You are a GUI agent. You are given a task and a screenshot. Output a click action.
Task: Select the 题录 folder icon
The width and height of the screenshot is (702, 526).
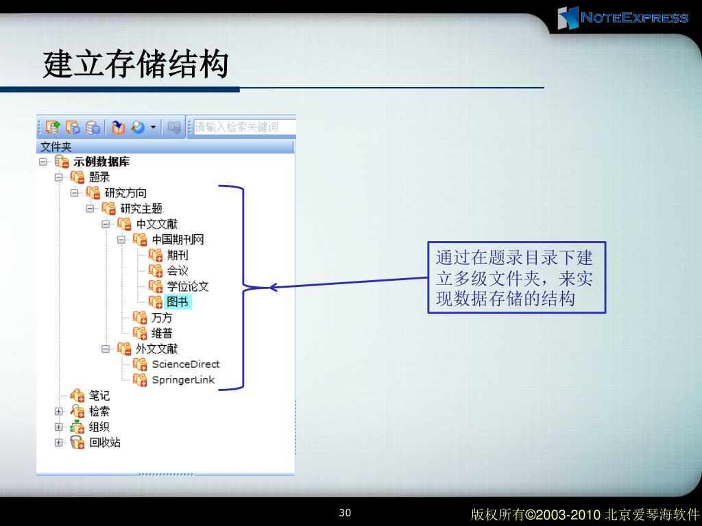point(77,177)
